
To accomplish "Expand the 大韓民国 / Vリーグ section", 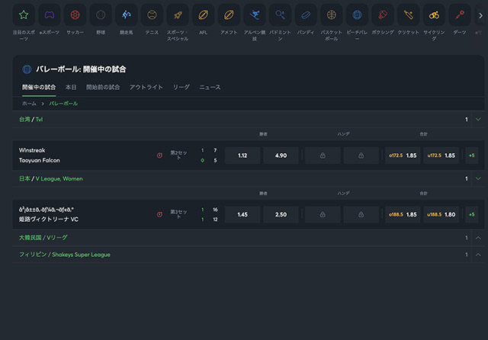I will (478, 238).
